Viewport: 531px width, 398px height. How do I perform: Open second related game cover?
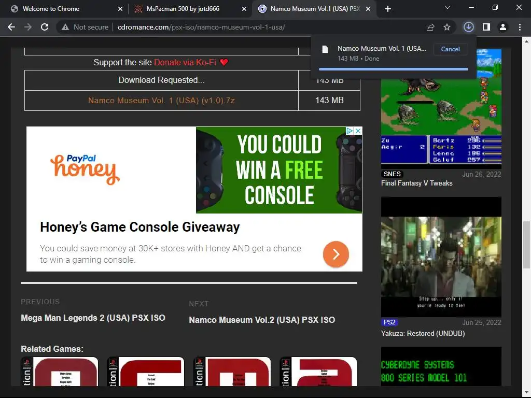pos(146,372)
